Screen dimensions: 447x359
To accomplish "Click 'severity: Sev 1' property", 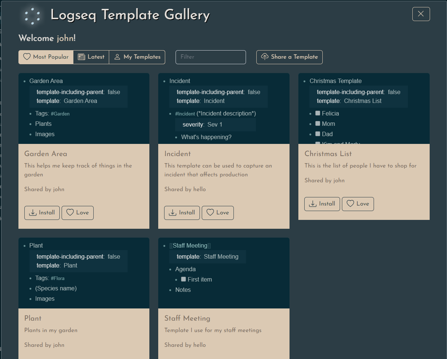I will 202,125.
